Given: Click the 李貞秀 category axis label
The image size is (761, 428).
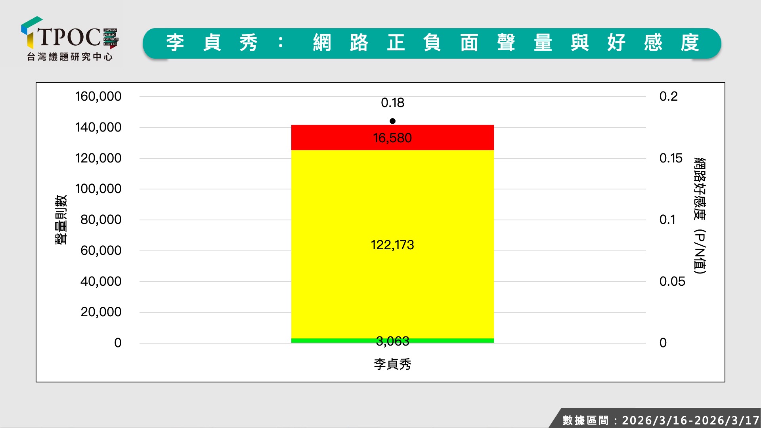Looking at the screenshot, I should (x=392, y=364).
